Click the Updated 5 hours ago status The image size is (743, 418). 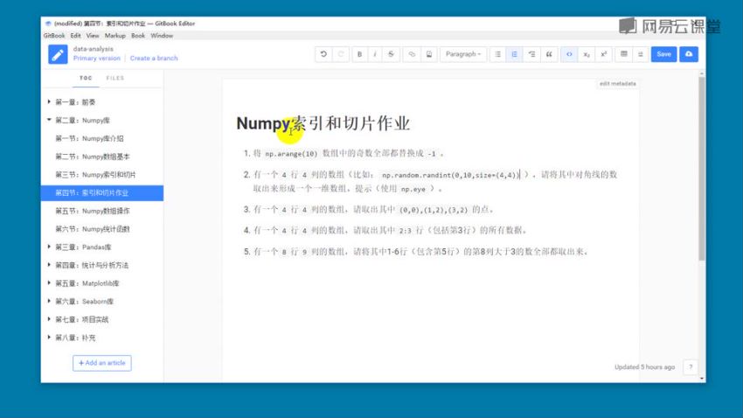tap(644, 366)
